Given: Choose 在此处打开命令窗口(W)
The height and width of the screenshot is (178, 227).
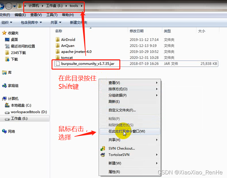Looking at the screenshot, I should click(130, 131).
